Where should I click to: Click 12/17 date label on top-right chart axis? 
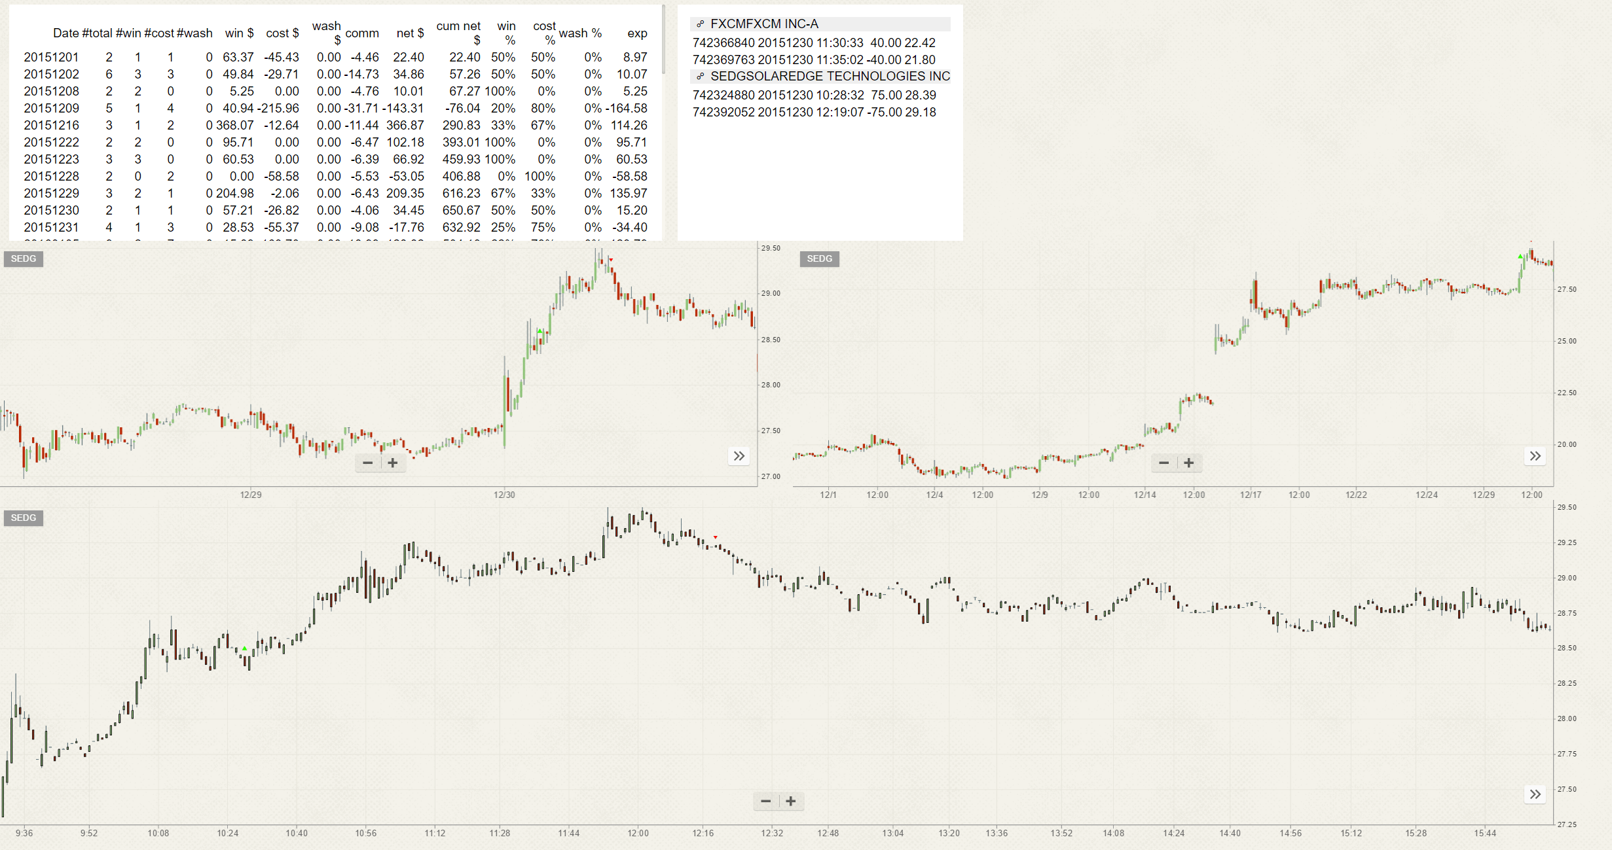point(1251,495)
